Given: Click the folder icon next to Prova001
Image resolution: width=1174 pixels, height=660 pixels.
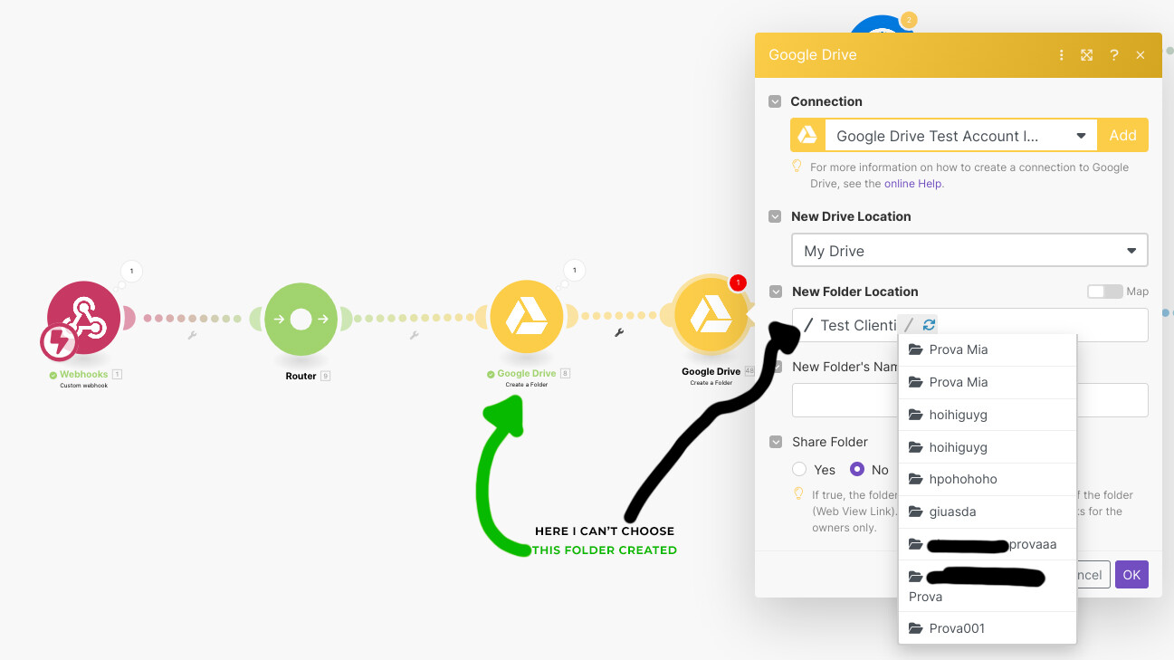Looking at the screenshot, I should click(x=915, y=628).
